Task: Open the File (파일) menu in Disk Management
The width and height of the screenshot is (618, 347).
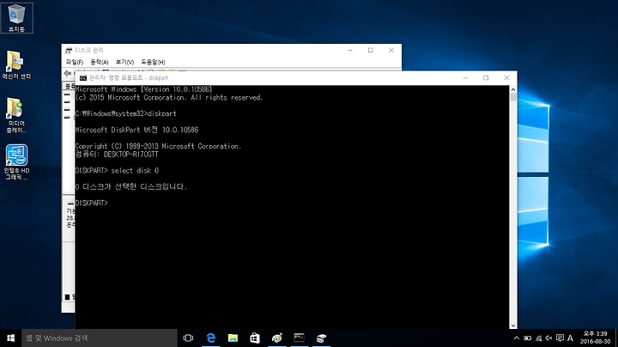Action: pyautogui.click(x=74, y=62)
